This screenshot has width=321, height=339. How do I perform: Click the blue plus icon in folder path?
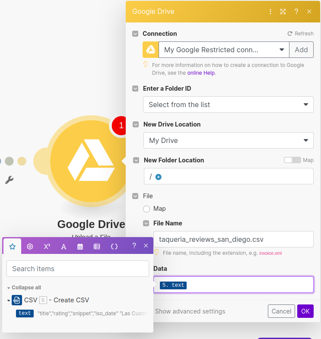pos(158,177)
